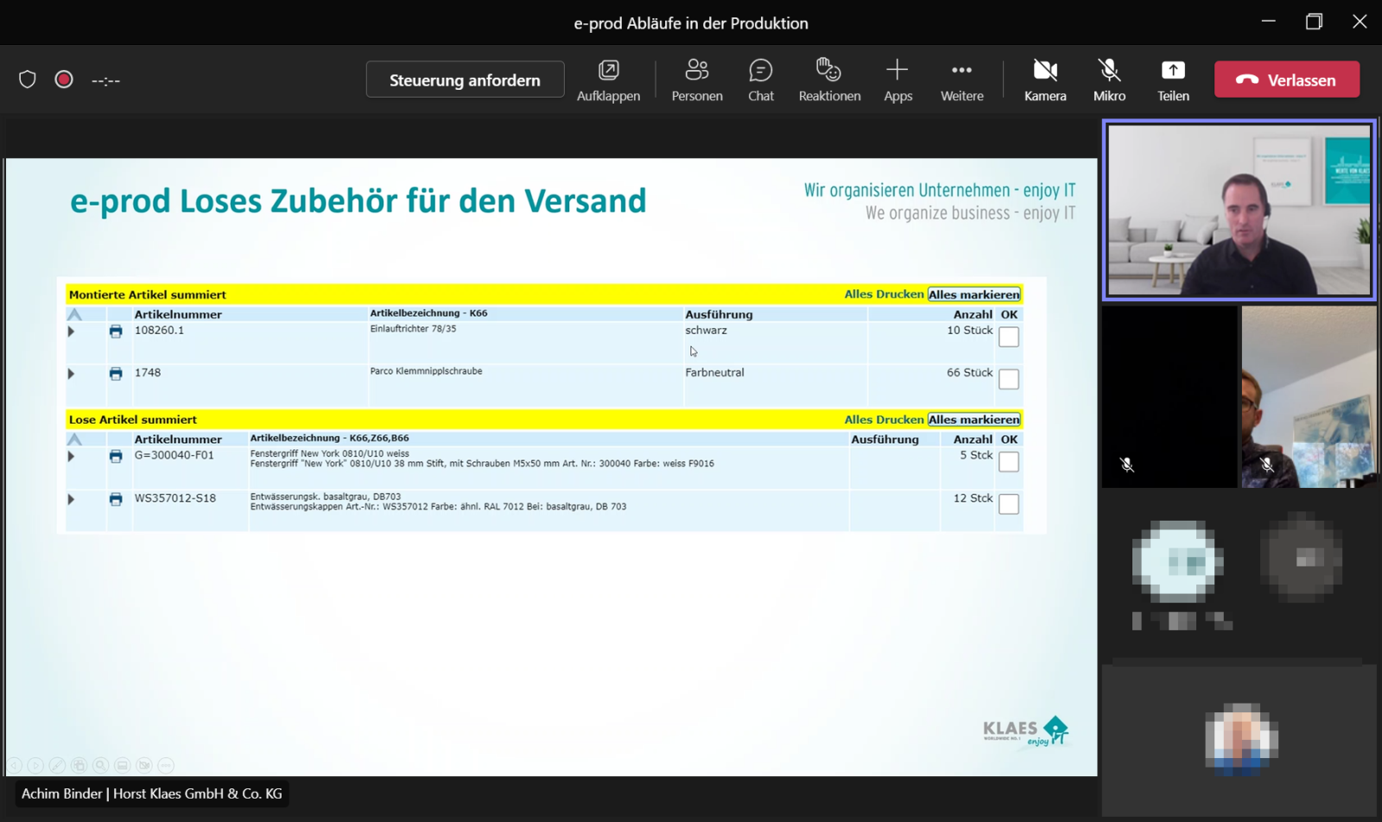Image resolution: width=1382 pixels, height=822 pixels.
Task: Expand row for article 1748
Action: 72,373
